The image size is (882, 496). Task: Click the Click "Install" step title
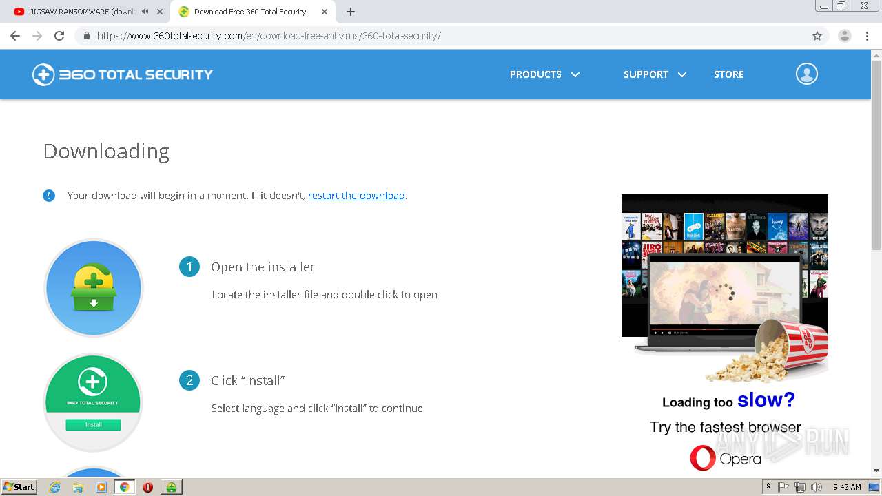[247, 380]
